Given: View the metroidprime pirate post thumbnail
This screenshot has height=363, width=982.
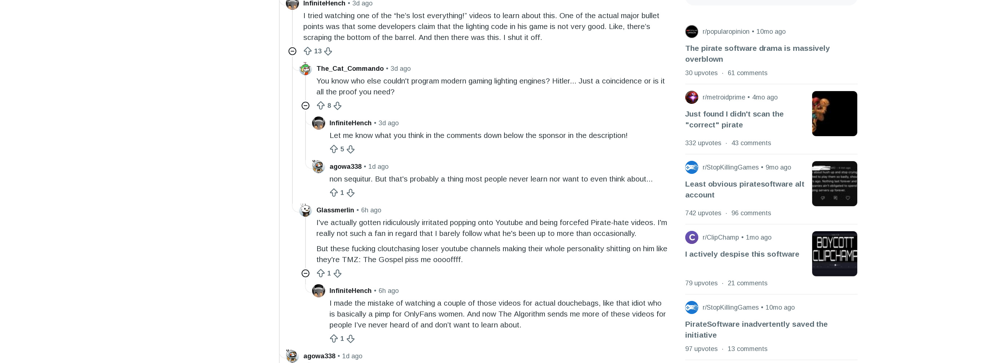Looking at the screenshot, I should point(834,114).
